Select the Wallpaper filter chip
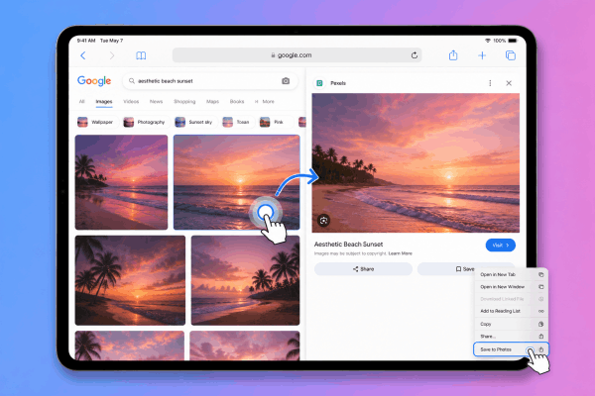Screen dimensions: 595x396 click(x=97, y=122)
